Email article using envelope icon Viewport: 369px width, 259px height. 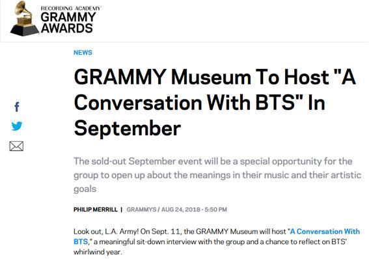(16, 146)
